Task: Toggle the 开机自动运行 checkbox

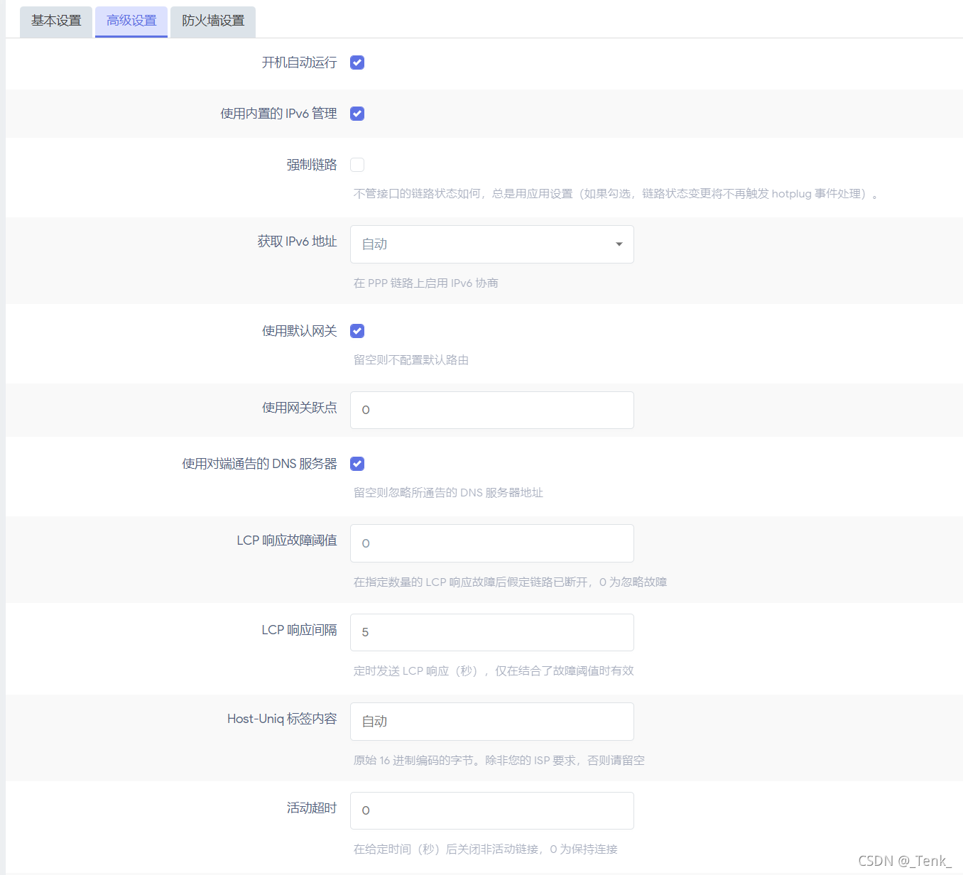Action: [357, 62]
